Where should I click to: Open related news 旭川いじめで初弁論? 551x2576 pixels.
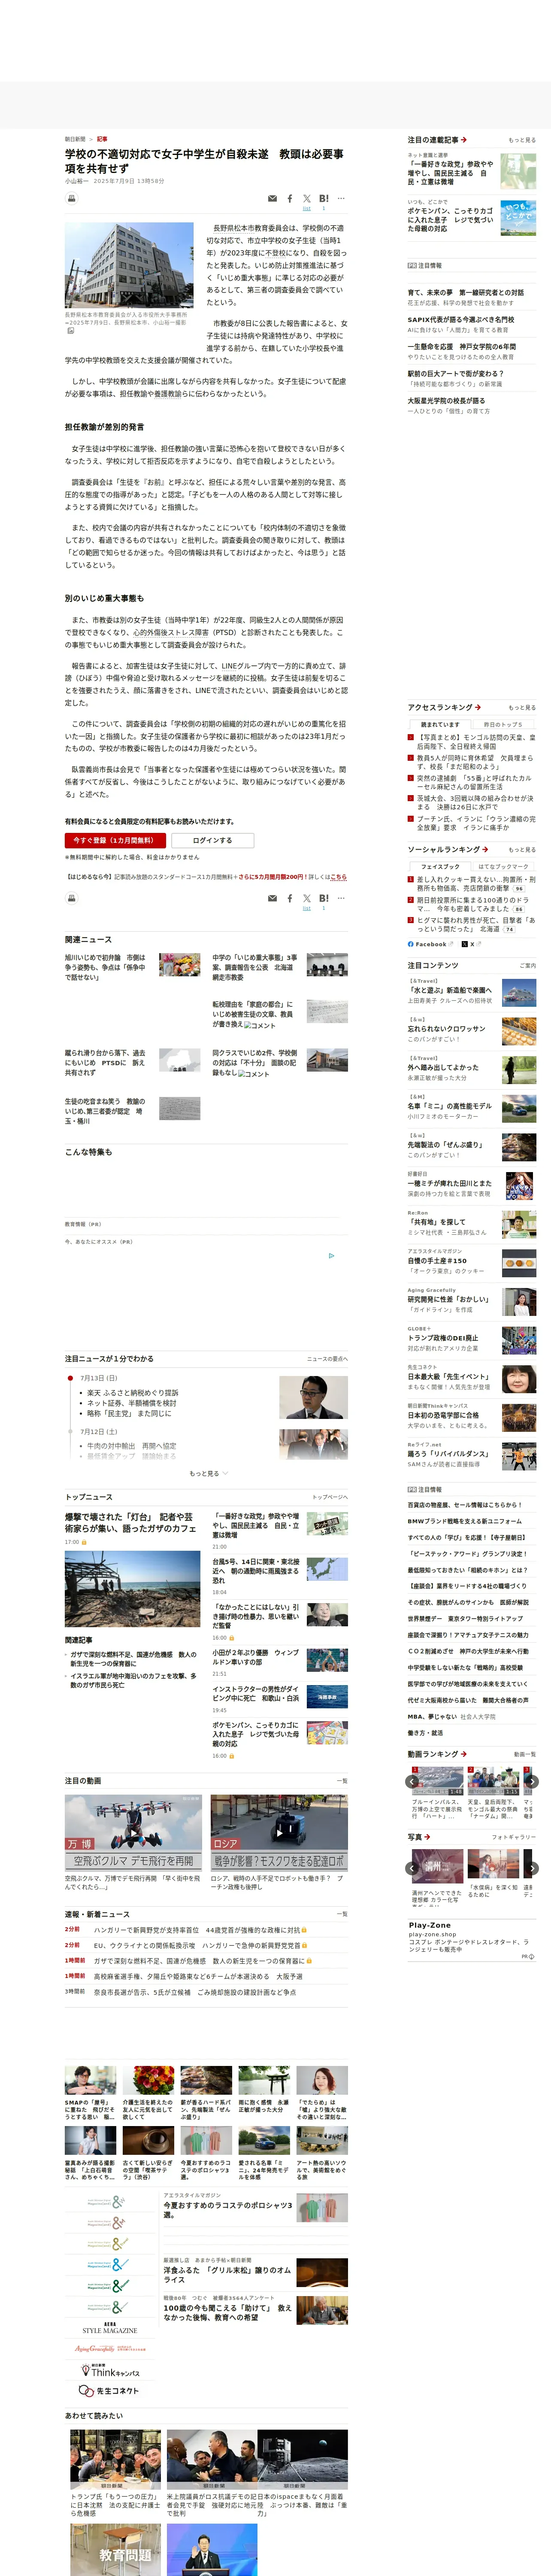pyautogui.click(x=106, y=967)
